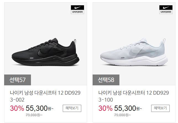Viewport: 178px width, 123px height.
Task: Click the strikethrough 79,000원 under white shoe
Action: pos(122,115)
